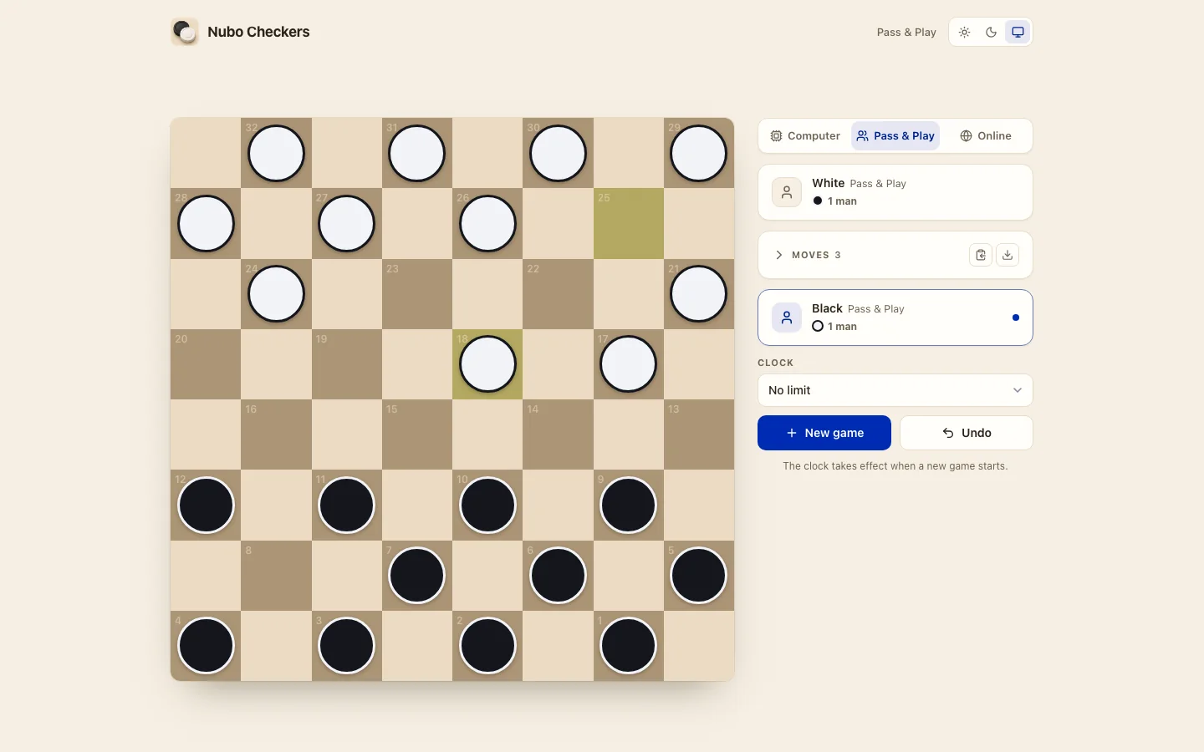Click empty square 22 on the board
This screenshot has height=752, width=1204.
pyautogui.click(x=559, y=294)
